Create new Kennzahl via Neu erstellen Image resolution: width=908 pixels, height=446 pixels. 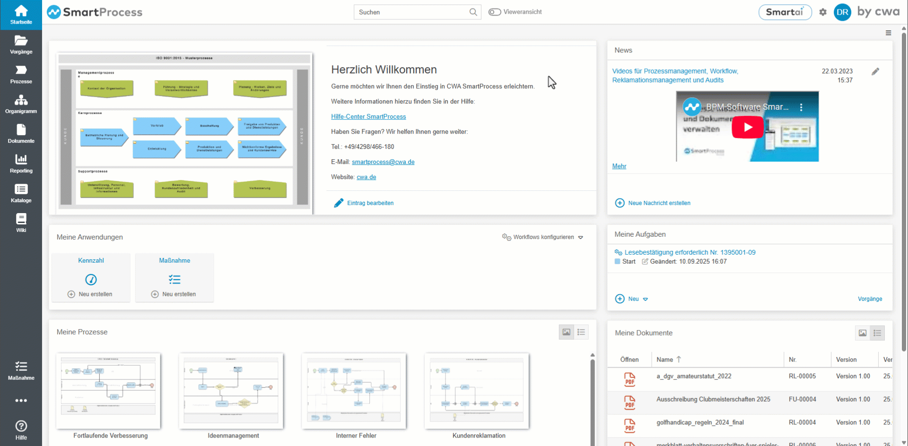pos(90,294)
